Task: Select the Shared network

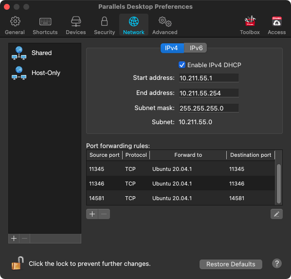Action: [45, 53]
